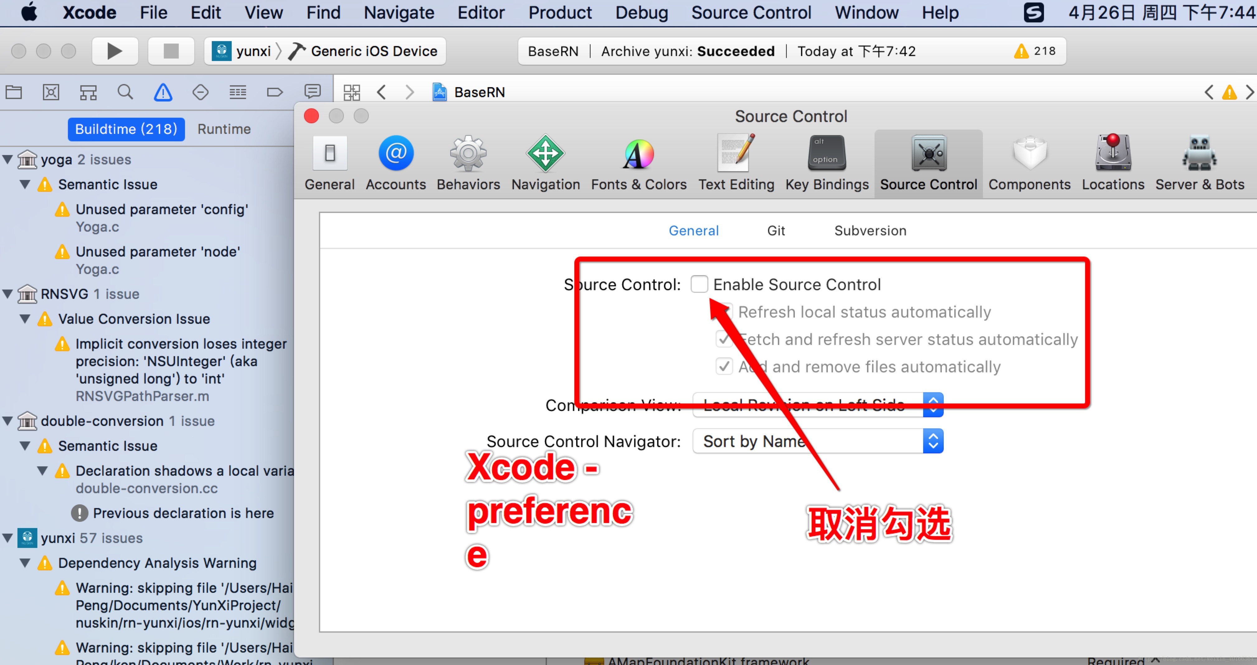Toggle Add and remove files automatically
The width and height of the screenshot is (1257, 665).
point(724,366)
